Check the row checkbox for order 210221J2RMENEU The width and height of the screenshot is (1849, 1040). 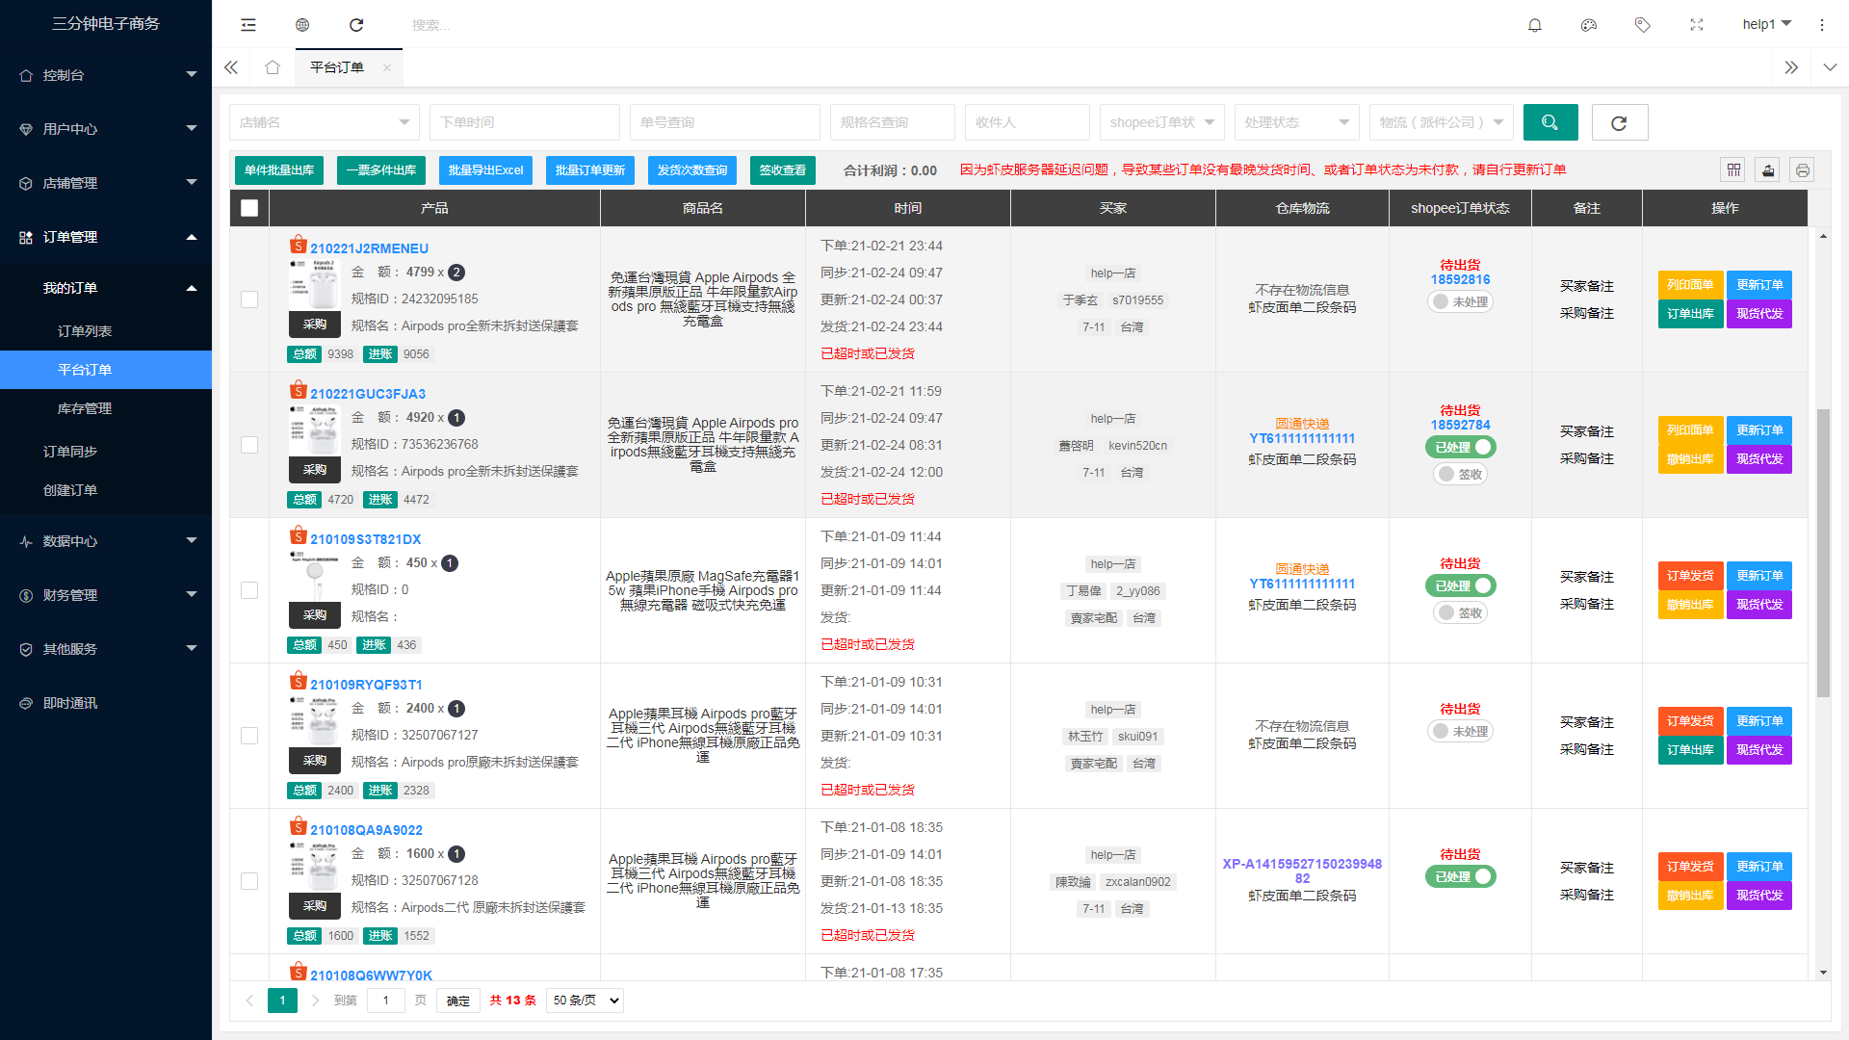249,299
